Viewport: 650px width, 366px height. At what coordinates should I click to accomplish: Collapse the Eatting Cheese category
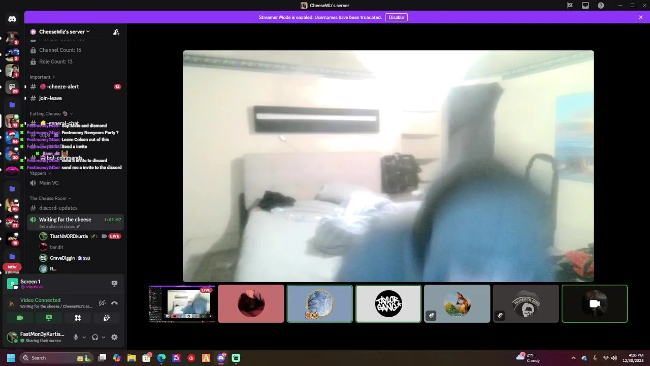51,114
